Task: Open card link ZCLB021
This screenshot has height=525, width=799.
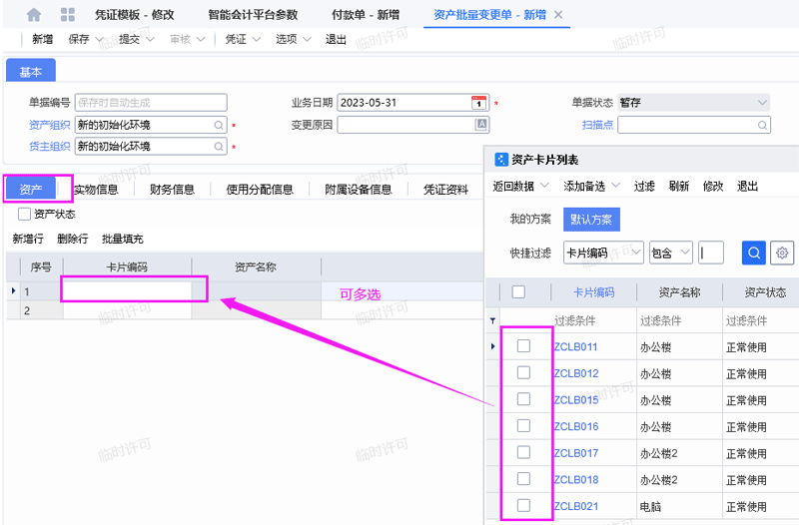Action: pyautogui.click(x=576, y=506)
